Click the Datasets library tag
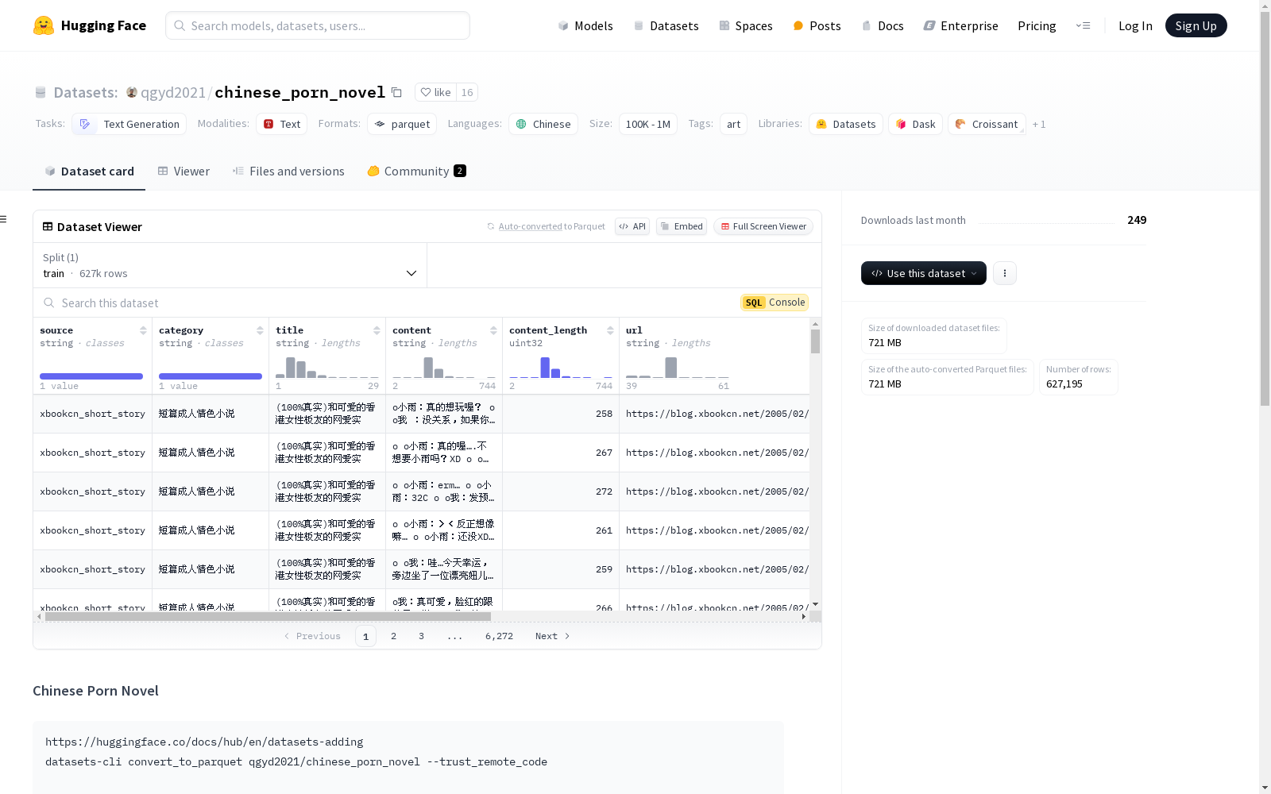Screen dimensions: 1271x794 click(846, 124)
